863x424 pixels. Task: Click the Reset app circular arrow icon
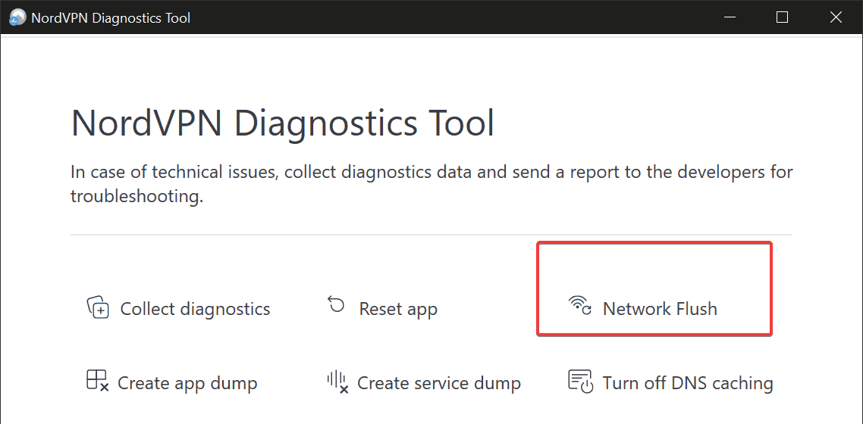(336, 304)
